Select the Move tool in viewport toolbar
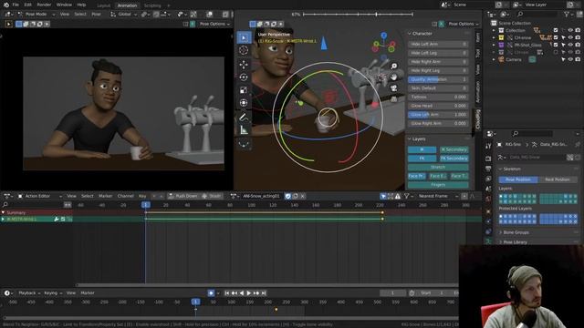Image resolution: width=584 pixels, height=328 pixels. pyautogui.click(x=244, y=65)
